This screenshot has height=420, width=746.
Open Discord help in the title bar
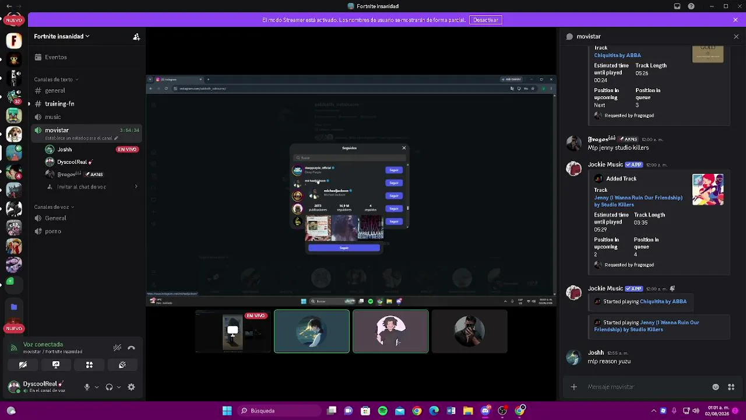(x=691, y=6)
